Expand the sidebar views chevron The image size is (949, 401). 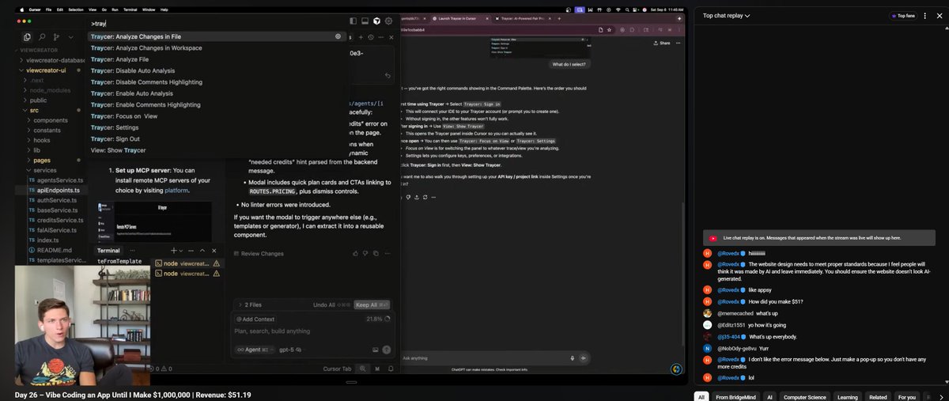(x=70, y=37)
